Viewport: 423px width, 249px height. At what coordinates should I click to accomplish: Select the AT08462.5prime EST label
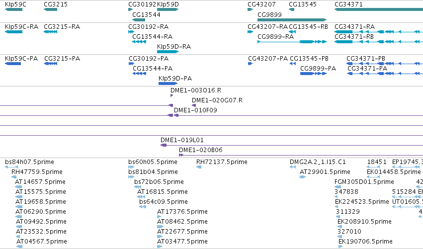point(182,222)
